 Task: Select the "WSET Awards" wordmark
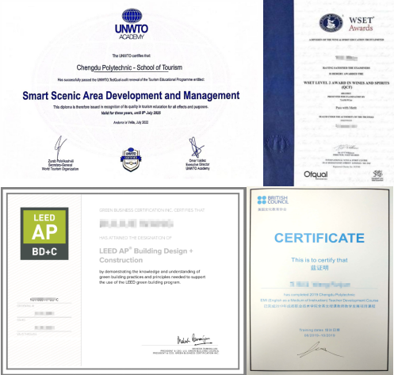tap(361, 24)
